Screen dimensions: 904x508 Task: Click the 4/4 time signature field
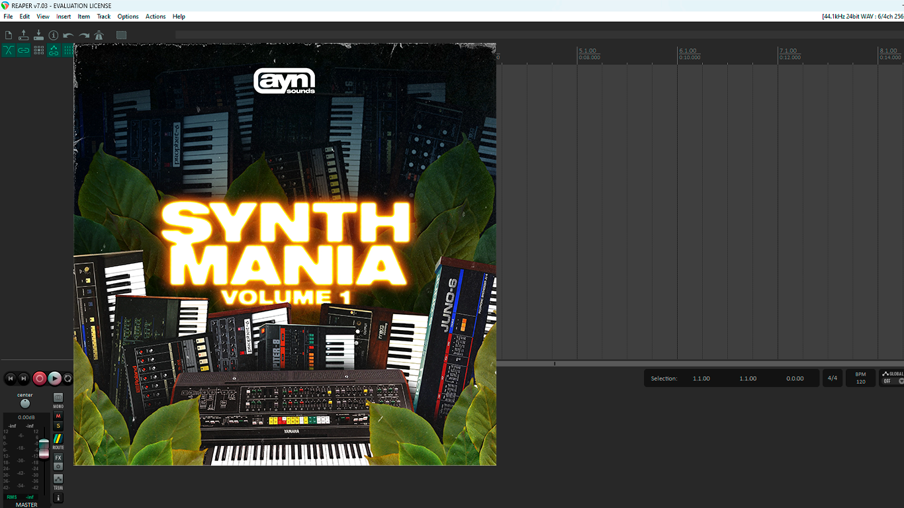833,378
